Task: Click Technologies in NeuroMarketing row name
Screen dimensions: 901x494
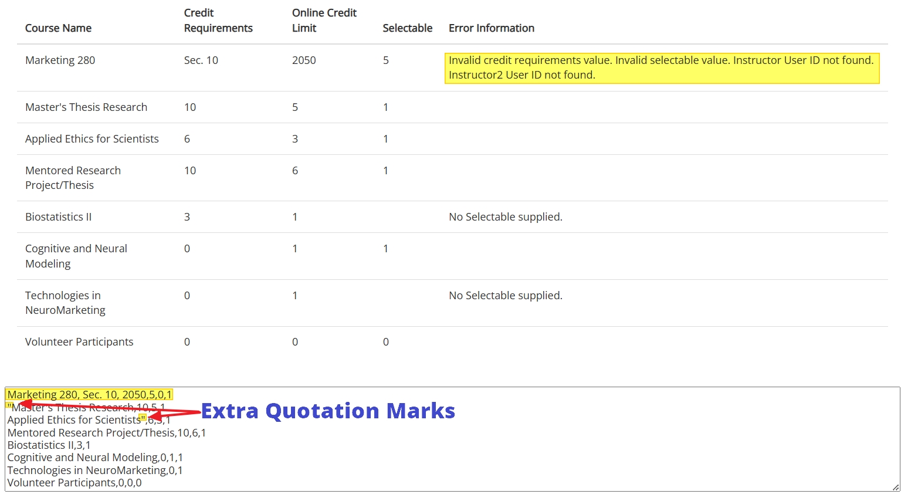Action: pos(65,303)
